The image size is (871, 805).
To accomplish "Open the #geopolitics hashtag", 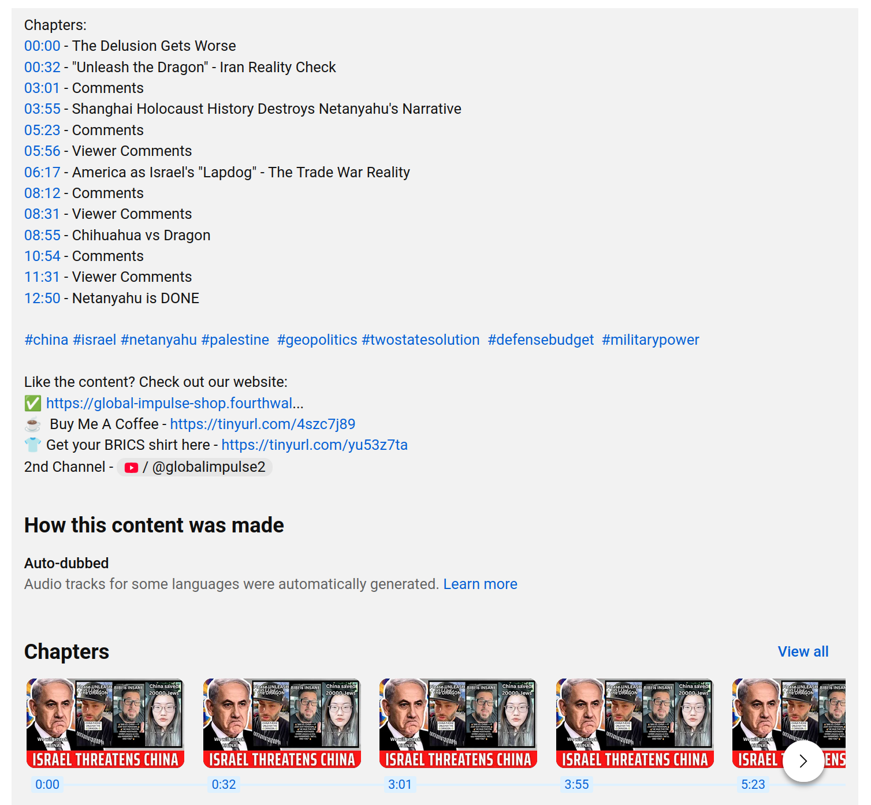I will [317, 340].
